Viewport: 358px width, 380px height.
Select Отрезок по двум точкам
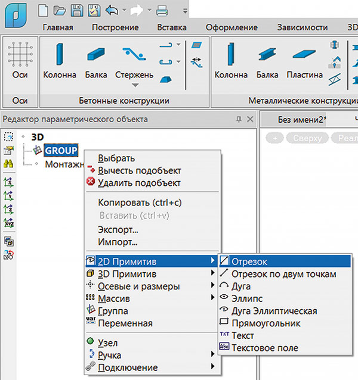(x=285, y=274)
